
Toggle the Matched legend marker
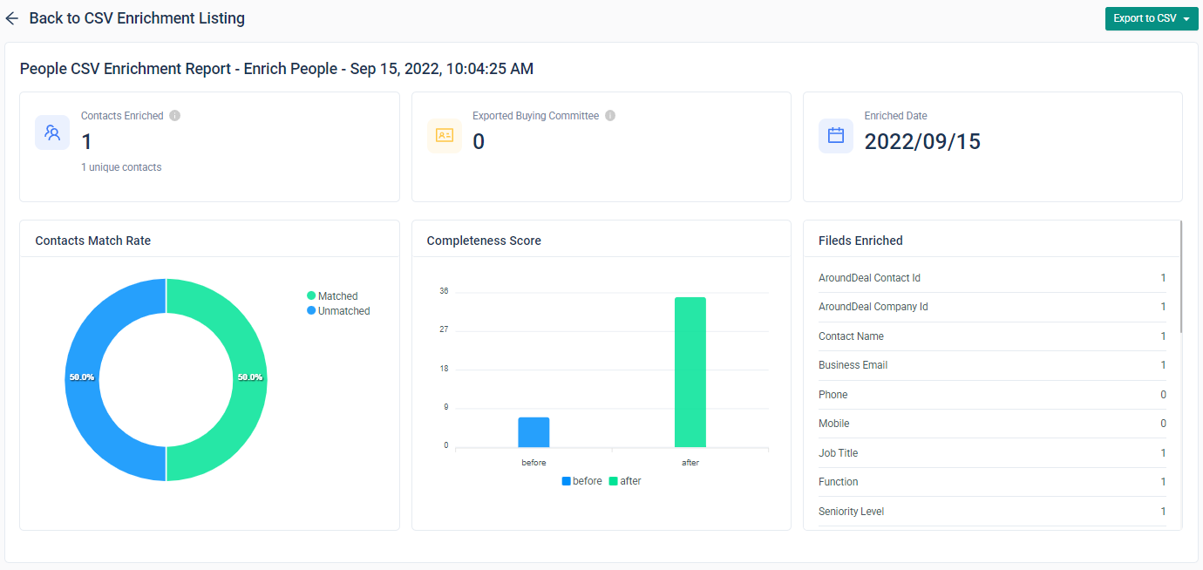click(311, 296)
